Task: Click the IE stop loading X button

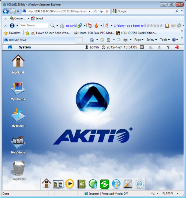Action: click(x=107, y=11)
